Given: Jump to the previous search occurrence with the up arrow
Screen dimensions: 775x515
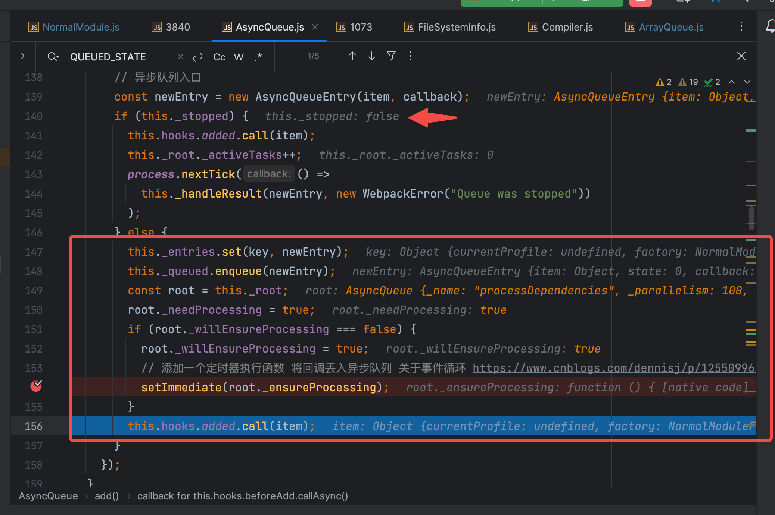Looking at the screenshot, I should click(x=352, y=56).
